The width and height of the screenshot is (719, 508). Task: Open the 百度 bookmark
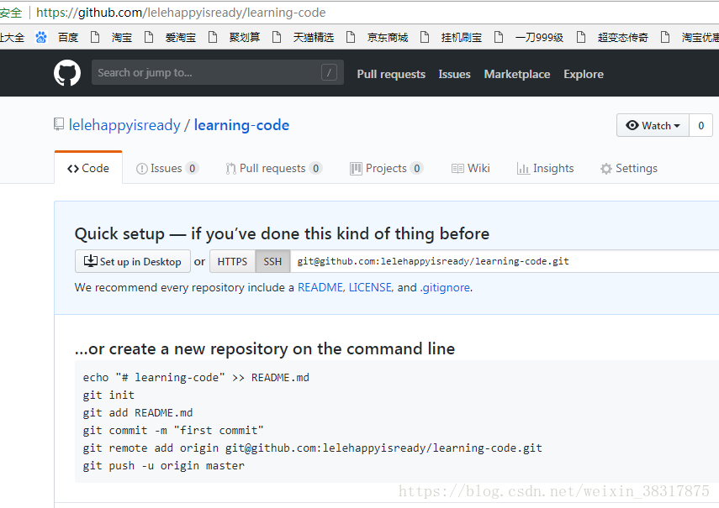[68, 37]
